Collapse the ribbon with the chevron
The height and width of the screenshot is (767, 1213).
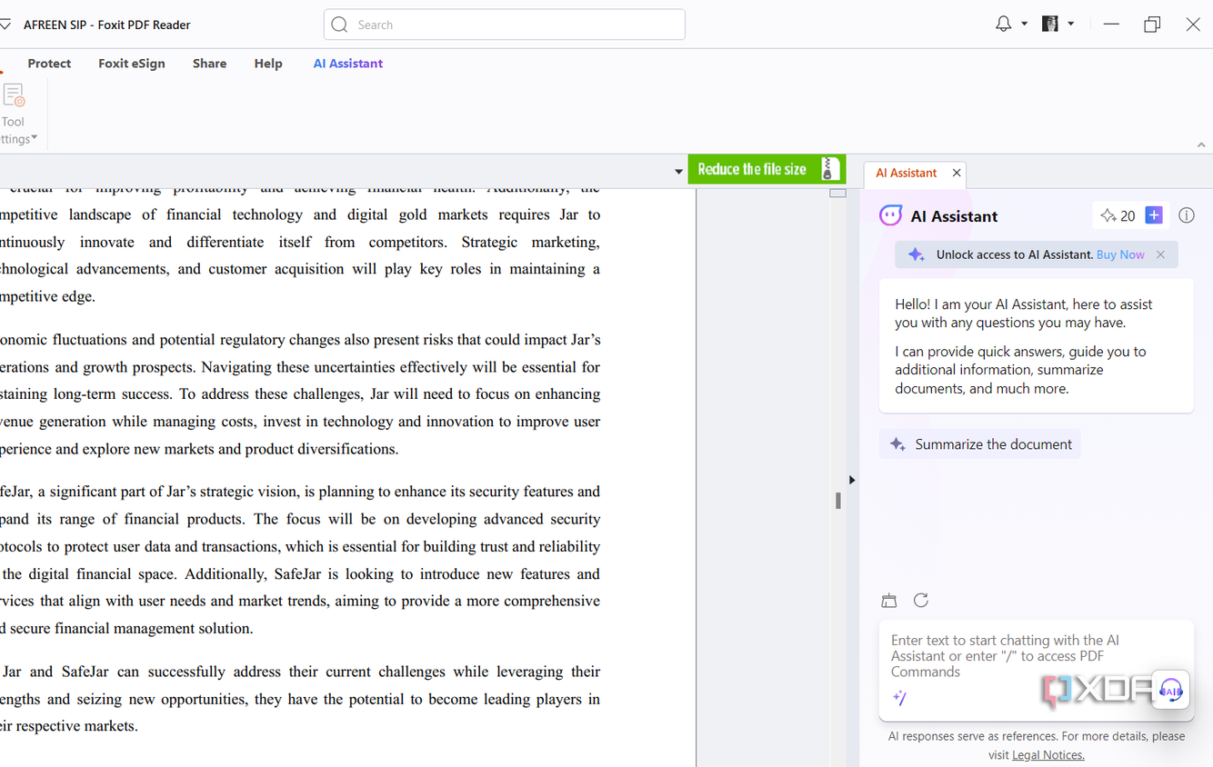click(x=1201, y=144)
